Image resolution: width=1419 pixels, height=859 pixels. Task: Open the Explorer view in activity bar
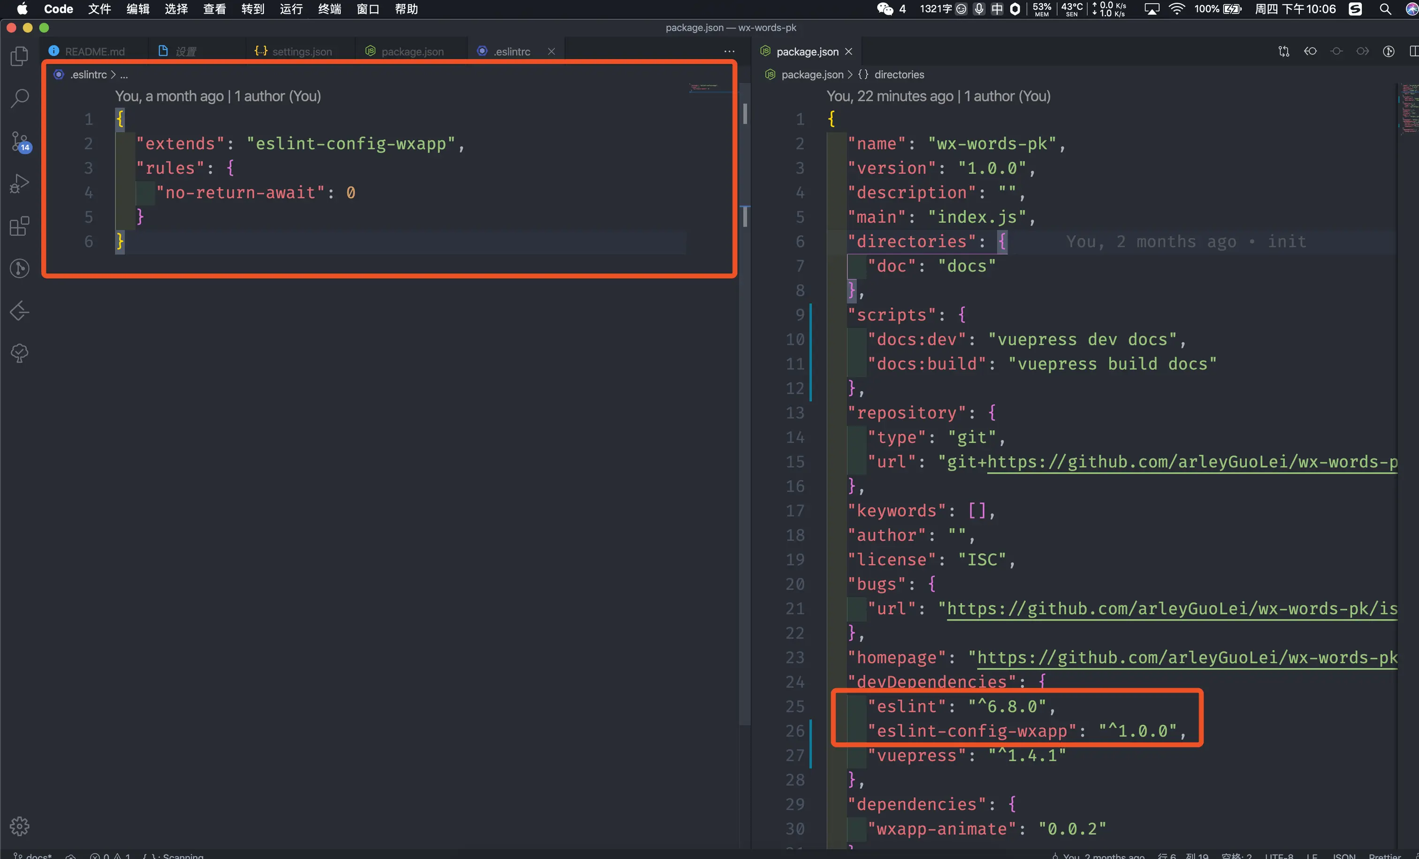point(20,56)
